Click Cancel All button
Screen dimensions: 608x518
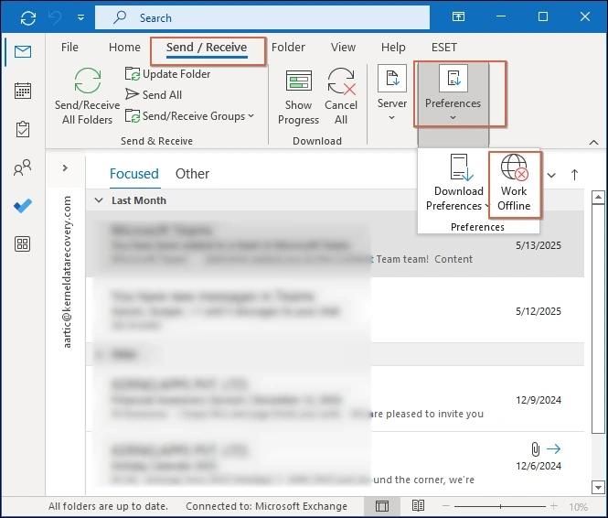341,96
